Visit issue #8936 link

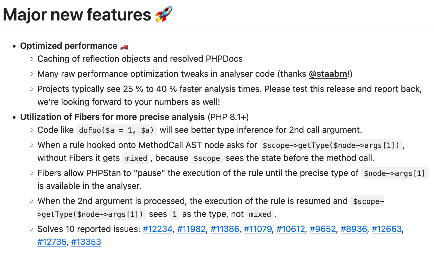[354, 229]
